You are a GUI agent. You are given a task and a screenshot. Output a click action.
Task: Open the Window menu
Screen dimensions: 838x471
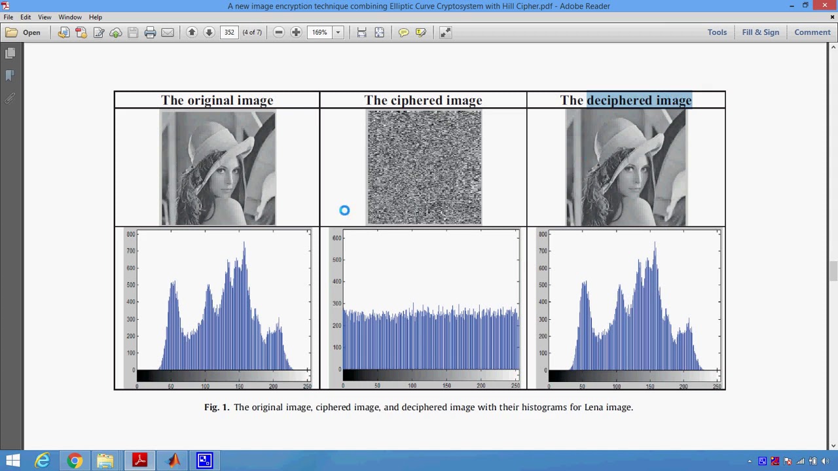click(x=70, y=17)
